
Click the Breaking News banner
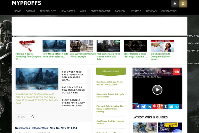[111, 72]
